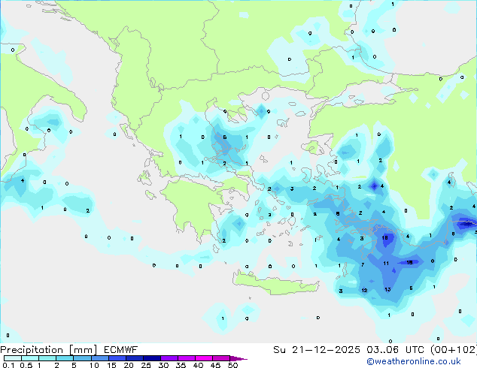The height and width of the screenshot is (368, 477).
Task: Click the legend label '25'
Action: 146,365
